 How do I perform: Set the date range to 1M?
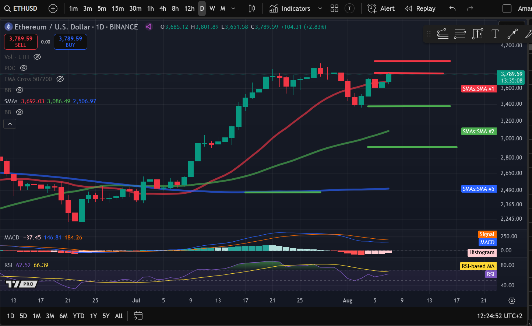(36, 316)
